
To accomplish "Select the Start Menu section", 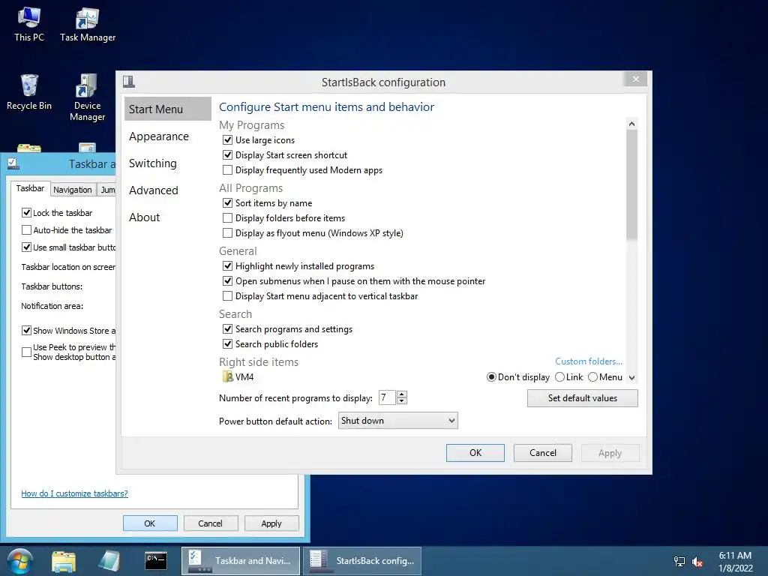I will pos(167,109).
